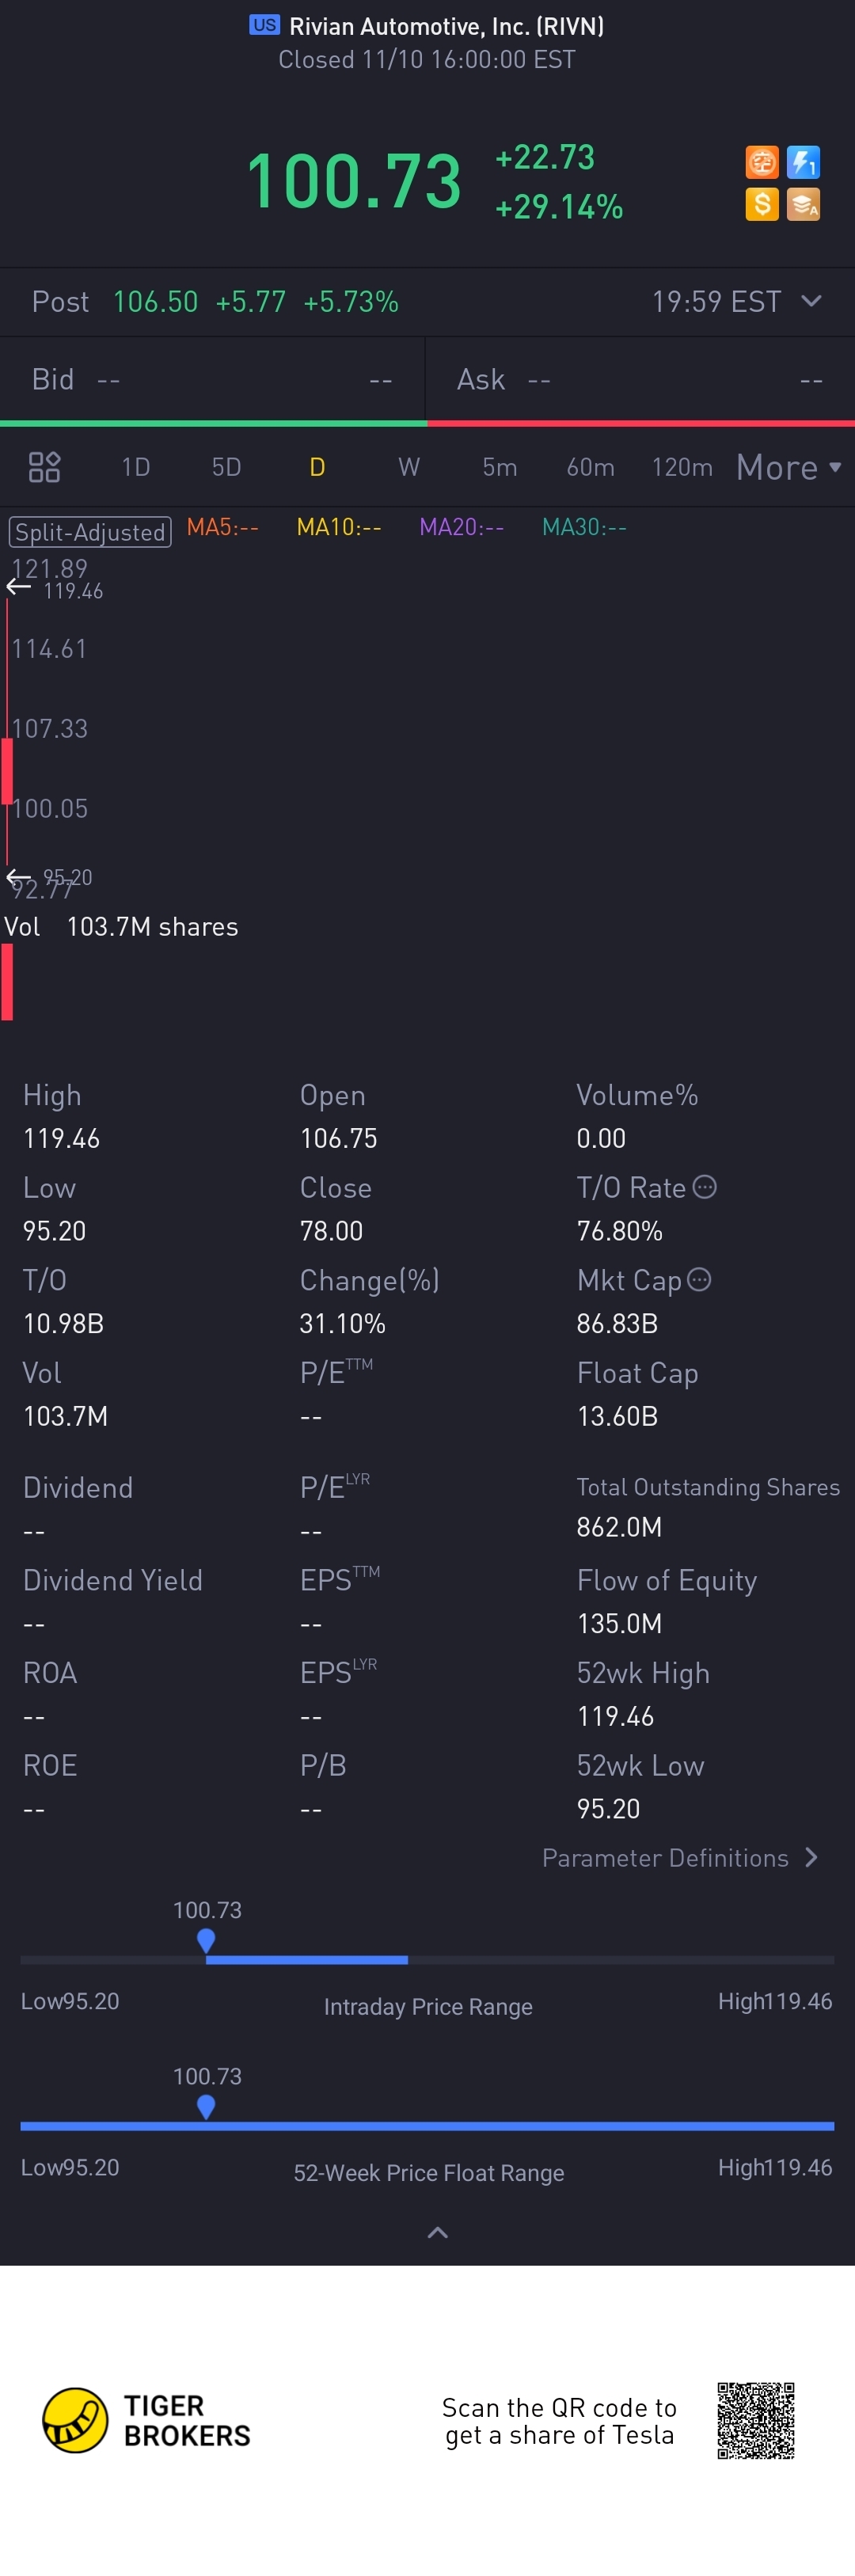Tap the Tiger Brokers logo
This screenshot has width=855, height=2576.
(75, 2420)
